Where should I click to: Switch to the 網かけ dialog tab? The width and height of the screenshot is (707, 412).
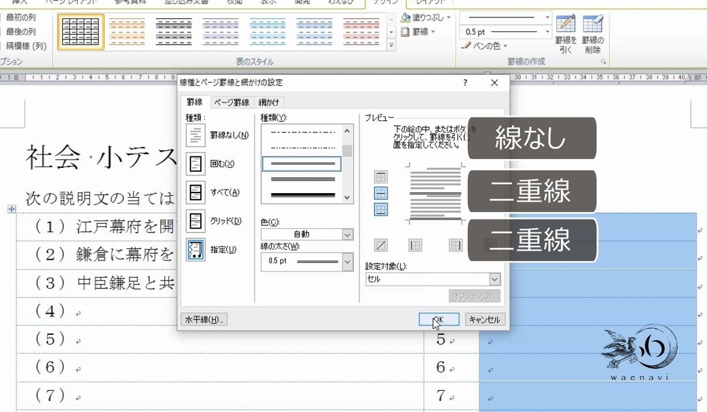point(269,102)
